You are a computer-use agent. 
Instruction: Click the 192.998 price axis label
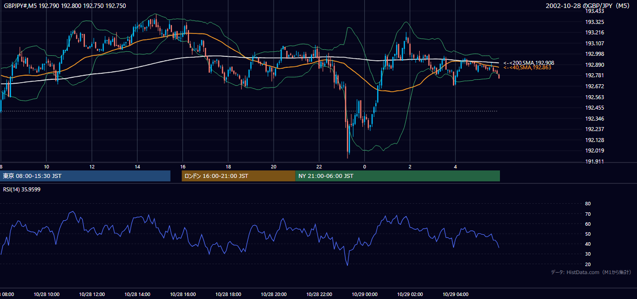[594, 54]
